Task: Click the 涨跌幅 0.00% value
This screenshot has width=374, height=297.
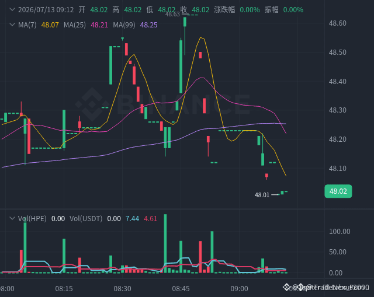Action: point(250,10)
